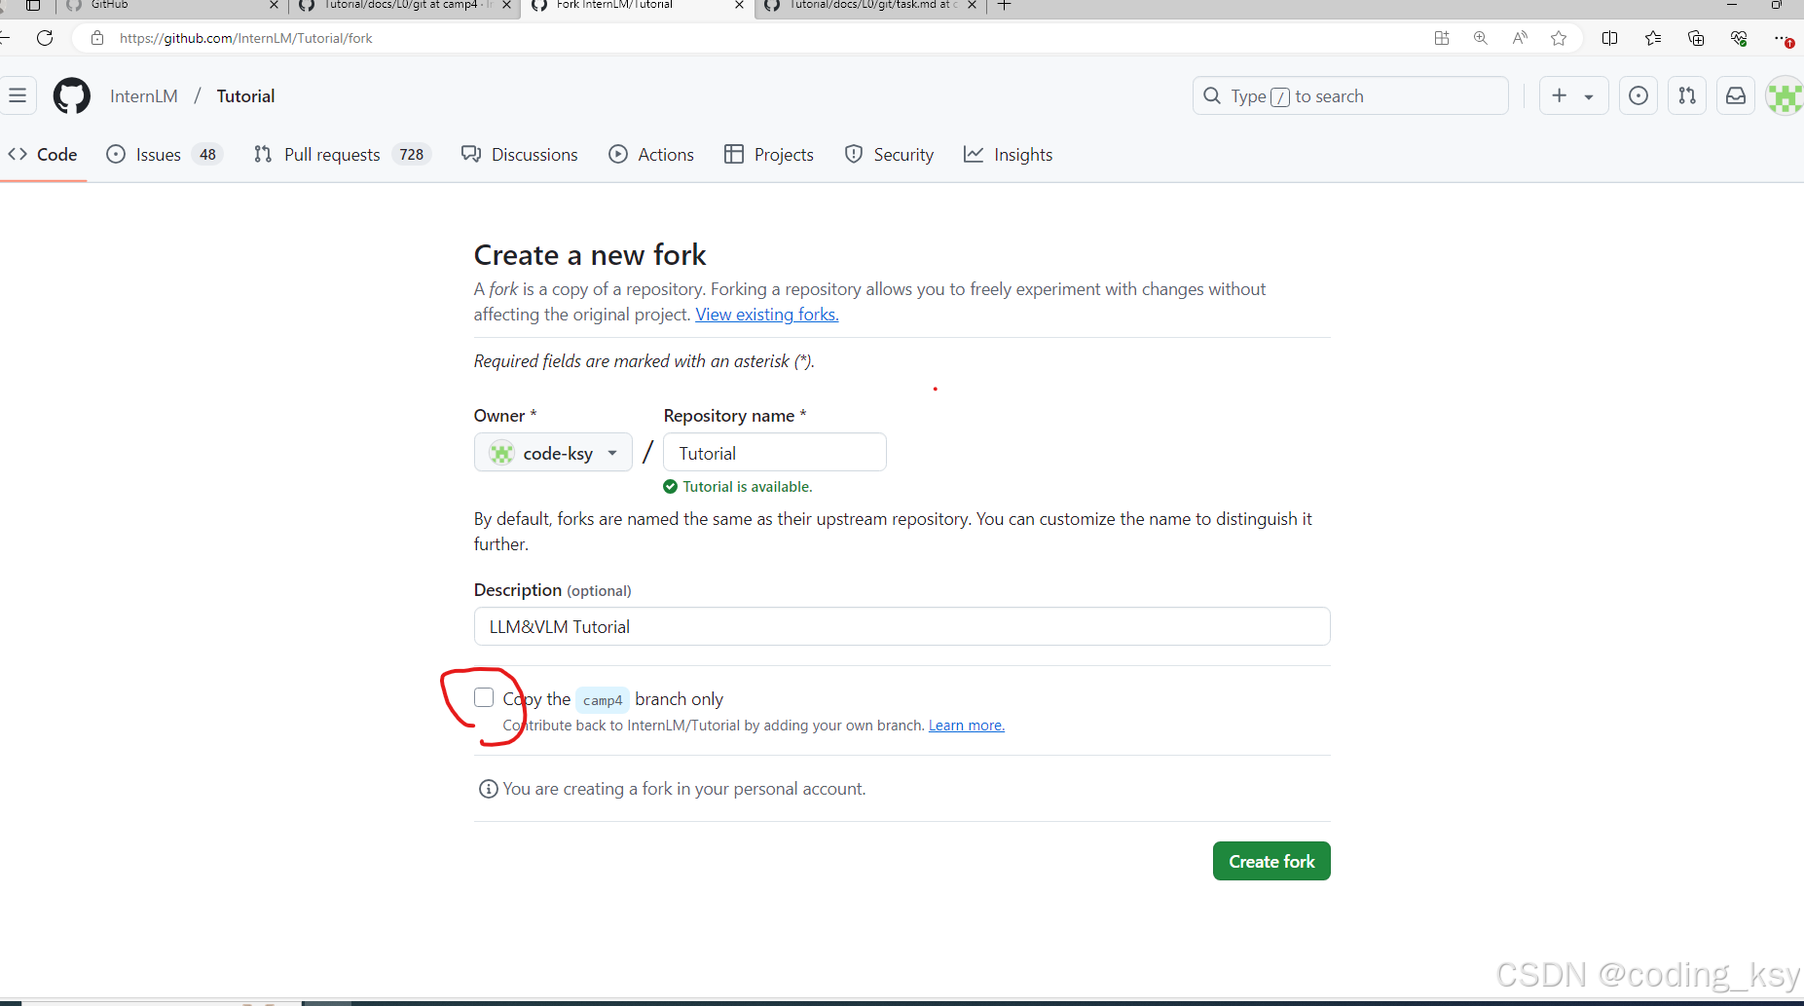Open the issues shortcut icon in header
The width and height of the screenshot is (1804, 1006).
tap(1638, 95)
